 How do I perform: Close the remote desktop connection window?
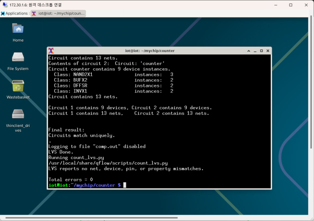coord(306,5)
